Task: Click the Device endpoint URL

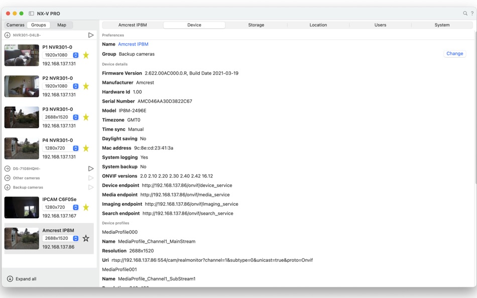Action: coord(187,186)
